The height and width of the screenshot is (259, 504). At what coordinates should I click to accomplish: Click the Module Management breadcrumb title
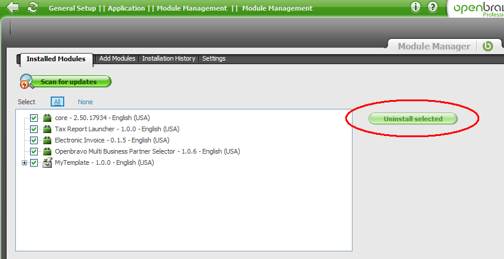tap(277, 8)
